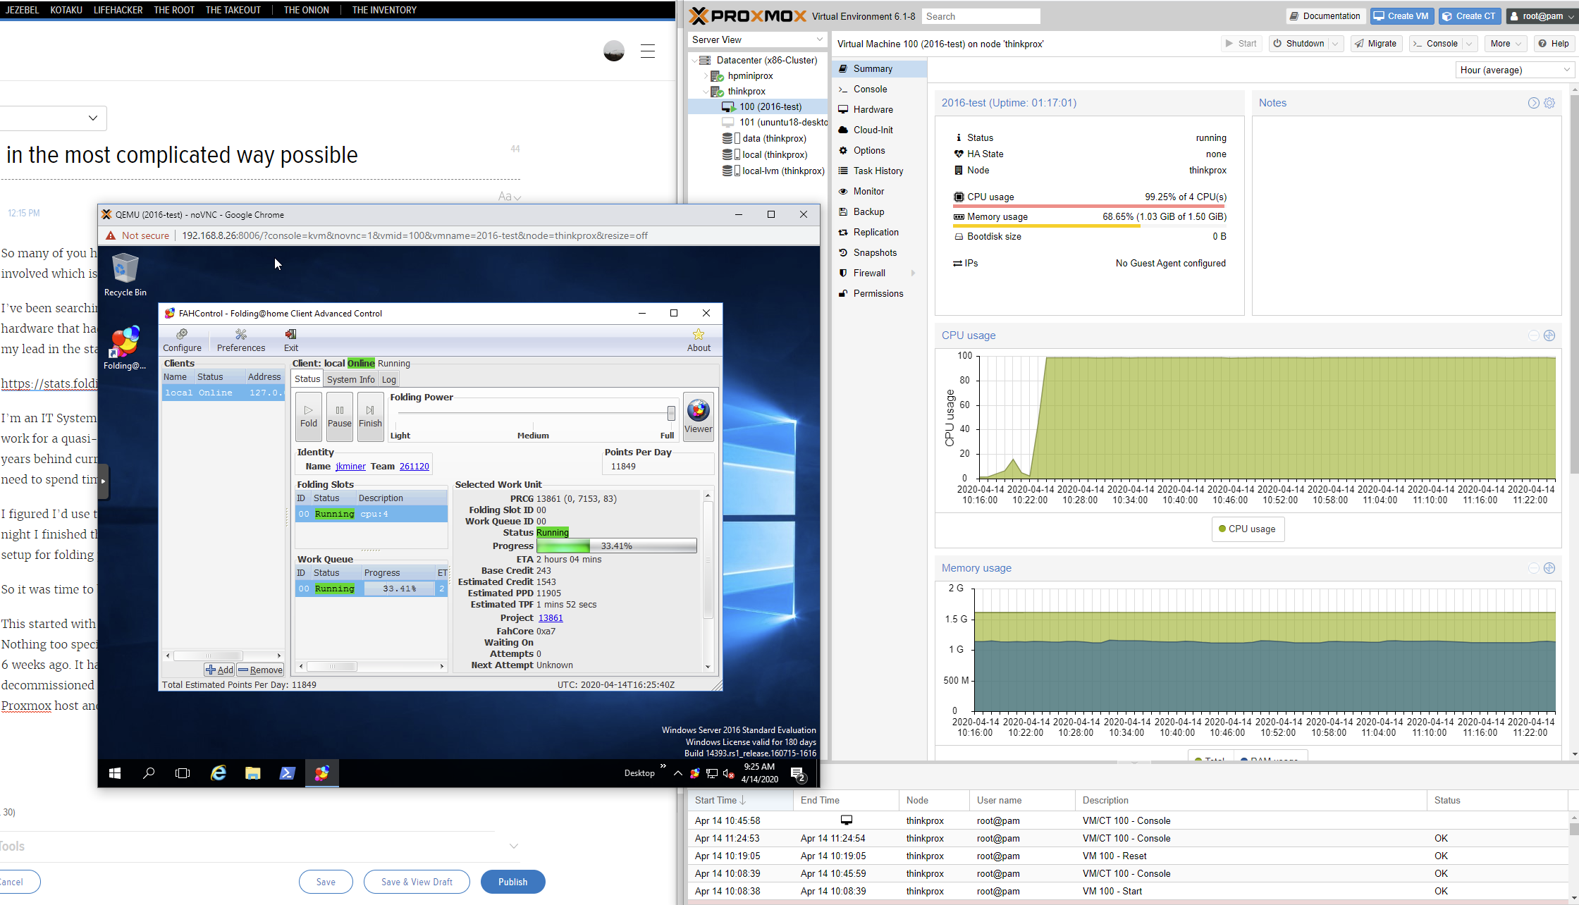This screenshot has width=1579, height=905.
Task: Click the VM taskbar search icon
Action: pyautogui.click(x=149, y=773)
